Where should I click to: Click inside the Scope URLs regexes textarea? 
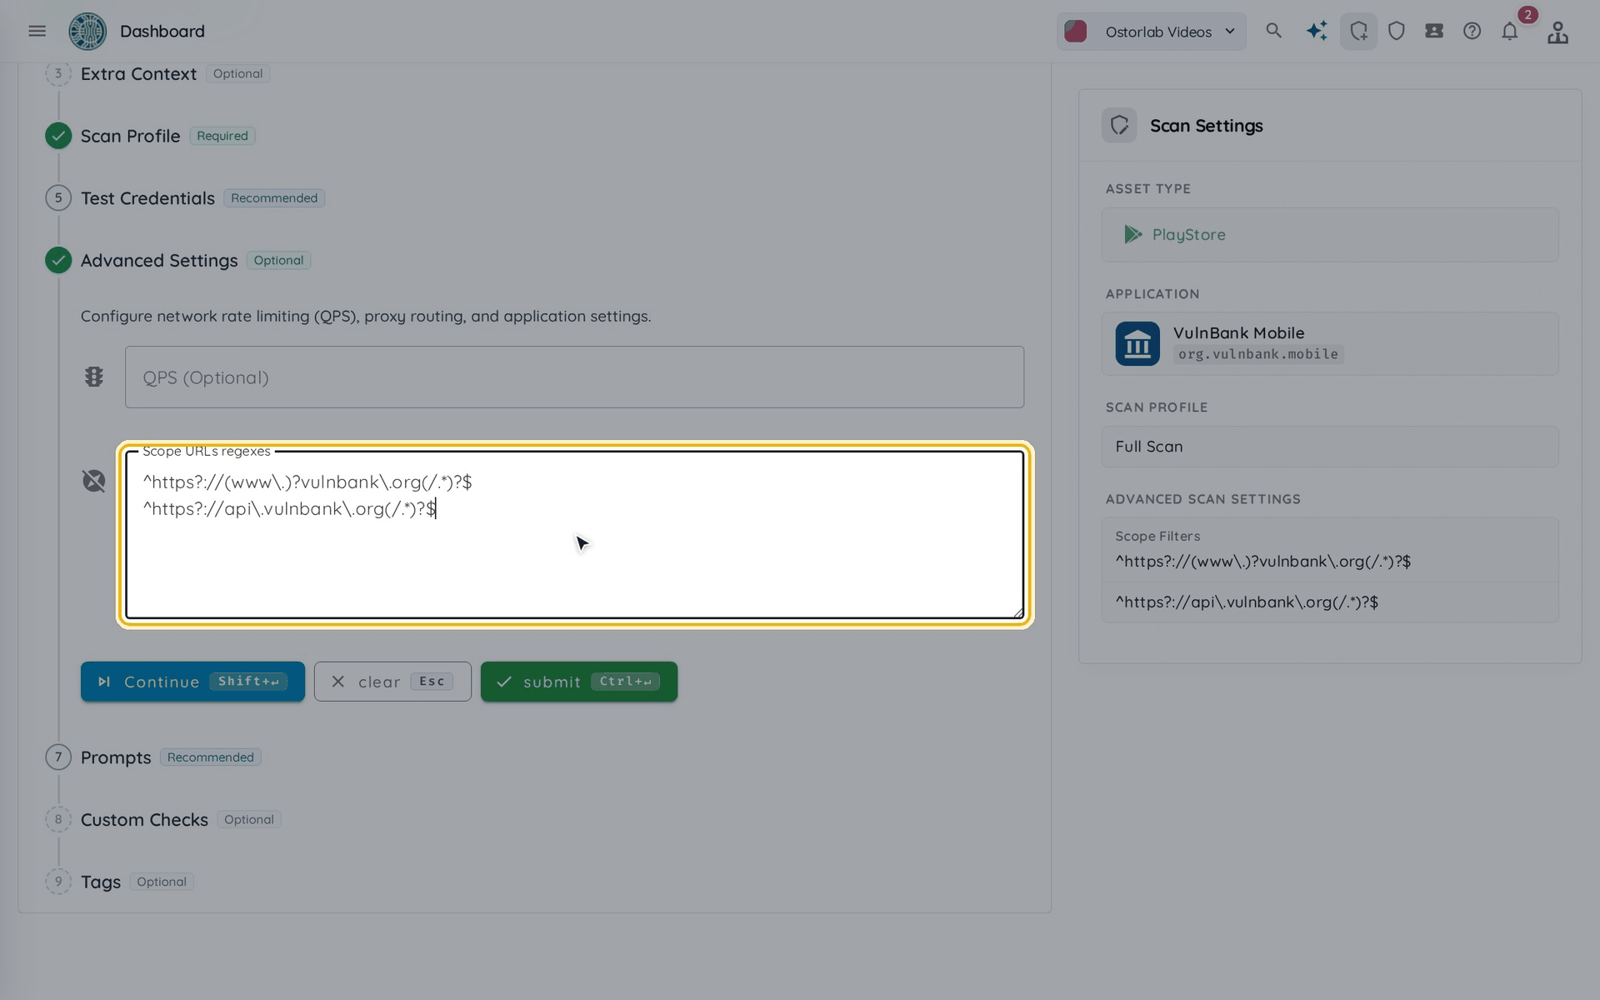pyautogui.click(x=574, y=535)
